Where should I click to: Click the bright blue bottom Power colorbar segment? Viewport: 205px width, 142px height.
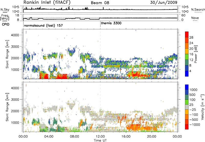tap(187, 74)
